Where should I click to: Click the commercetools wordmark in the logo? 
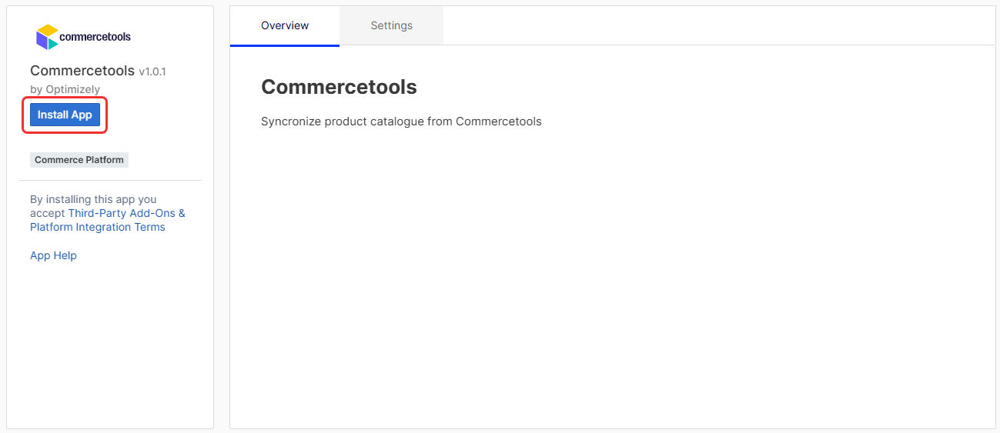tap(95, 37)
